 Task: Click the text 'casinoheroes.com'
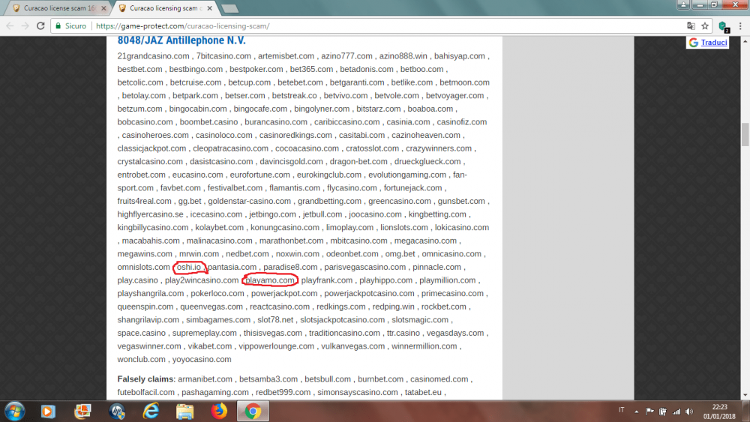pyautogui.click(x=155, y=135)
